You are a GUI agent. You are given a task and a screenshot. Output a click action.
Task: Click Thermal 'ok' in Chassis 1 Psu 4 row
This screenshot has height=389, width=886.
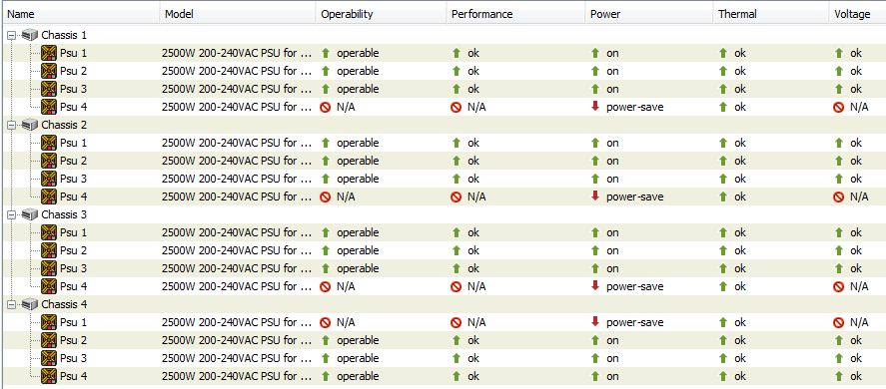tap(740, 107)
